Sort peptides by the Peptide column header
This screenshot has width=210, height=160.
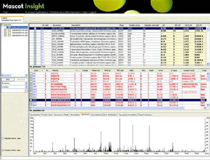tap(55, 70)
